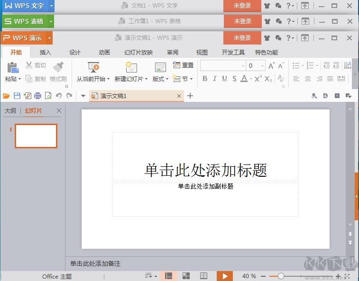Screen dimensions: 359x281
Task: Open the font name combo box
Action: coord(223,66)
